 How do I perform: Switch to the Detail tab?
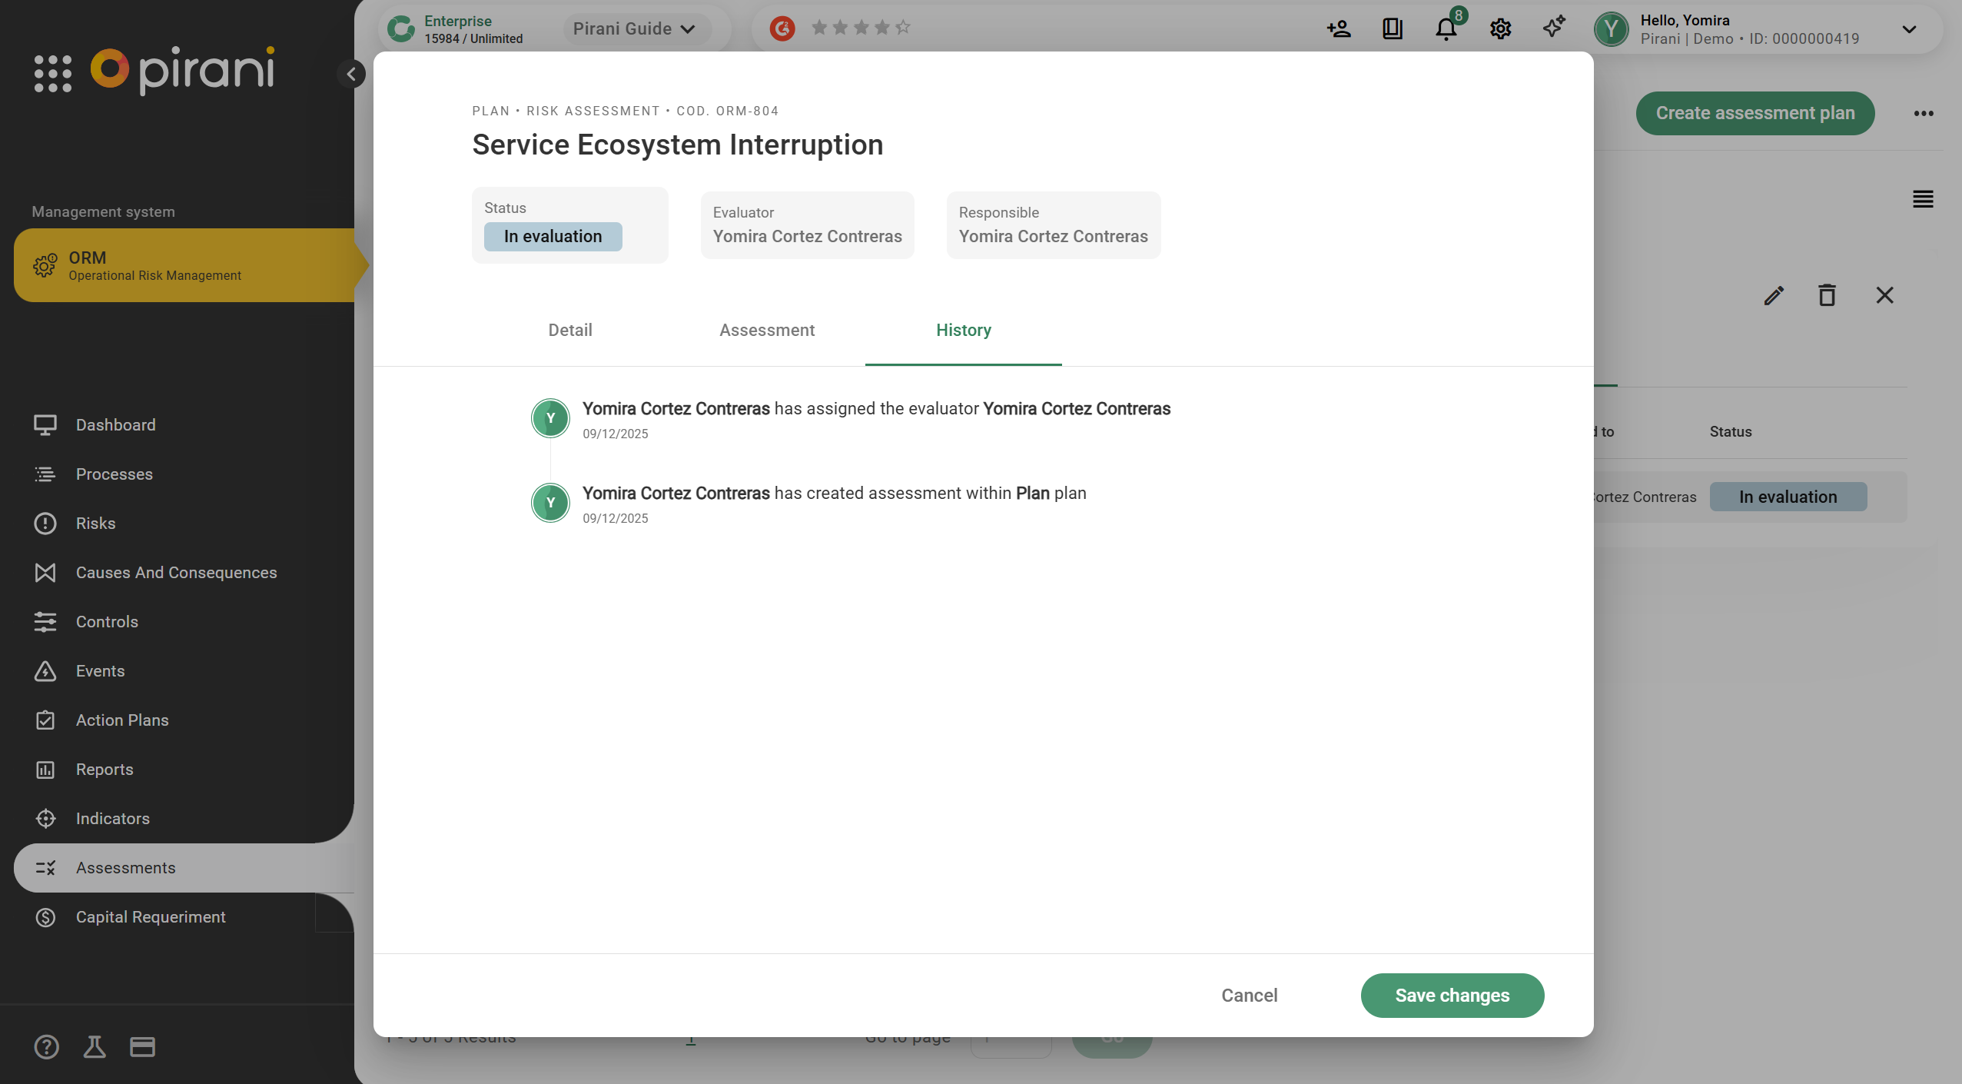click(x=570, y=330)
